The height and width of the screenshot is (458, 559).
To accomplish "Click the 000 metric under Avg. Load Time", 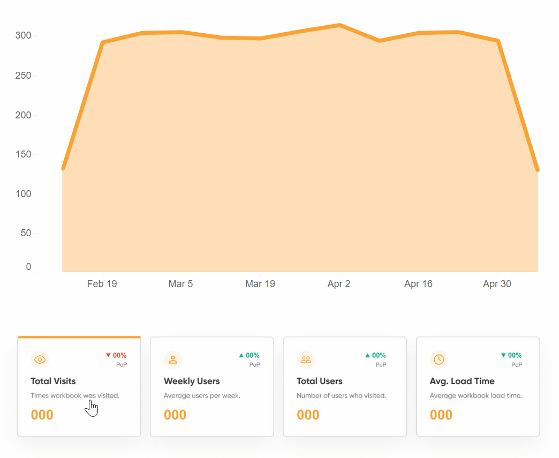I will [441, 415].
